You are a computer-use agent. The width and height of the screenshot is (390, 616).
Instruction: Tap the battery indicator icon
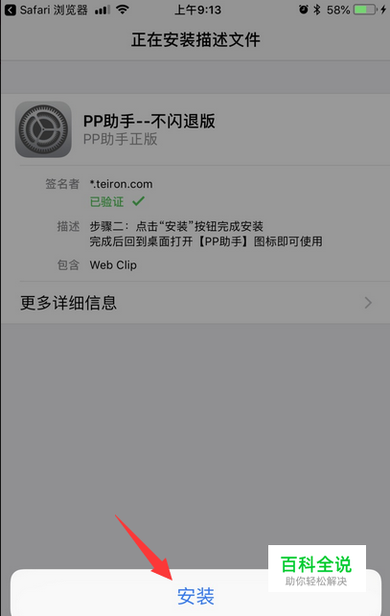(x=366, y=10)
